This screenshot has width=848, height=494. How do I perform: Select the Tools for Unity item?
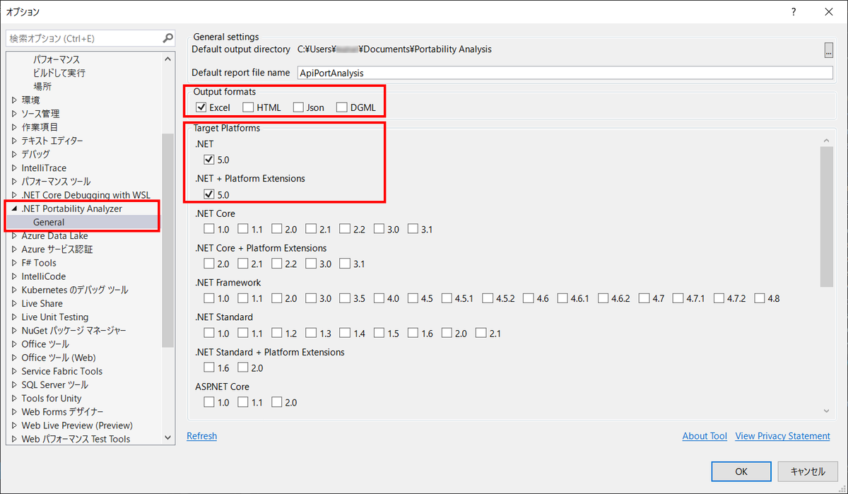(52, 399)
